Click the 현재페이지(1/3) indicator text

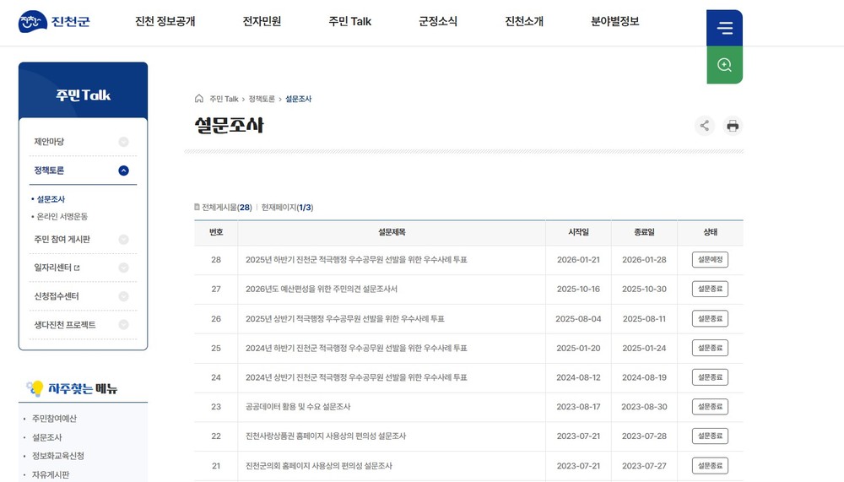tap(288, 208)
